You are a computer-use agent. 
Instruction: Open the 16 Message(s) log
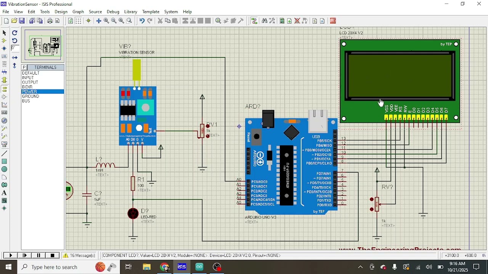tap(79, 255)
